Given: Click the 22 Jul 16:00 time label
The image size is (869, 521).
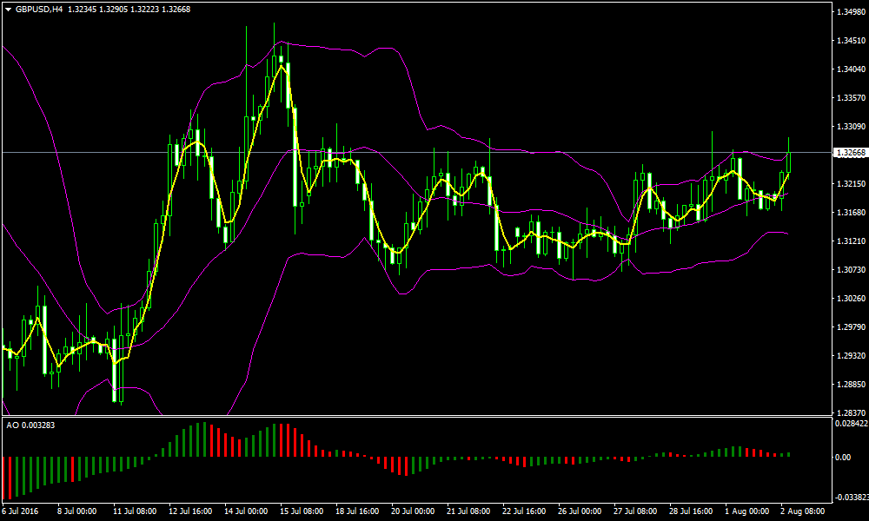Looking at the screenshot, I should click(x=524, y=511).
